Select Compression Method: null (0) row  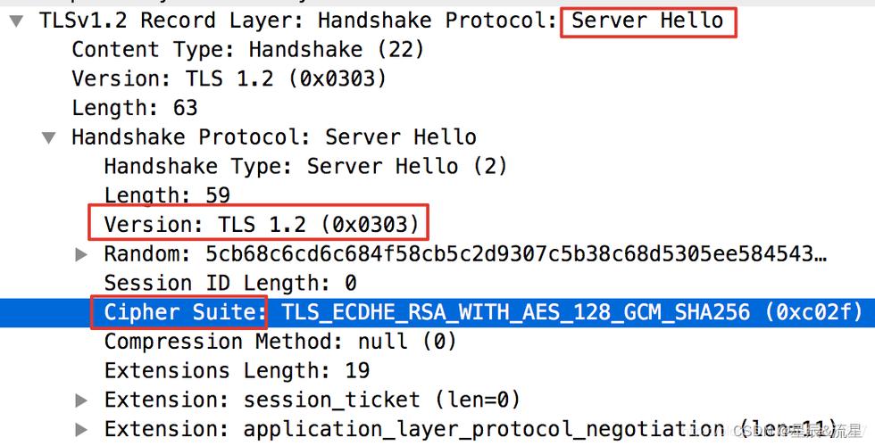(280, 341)
